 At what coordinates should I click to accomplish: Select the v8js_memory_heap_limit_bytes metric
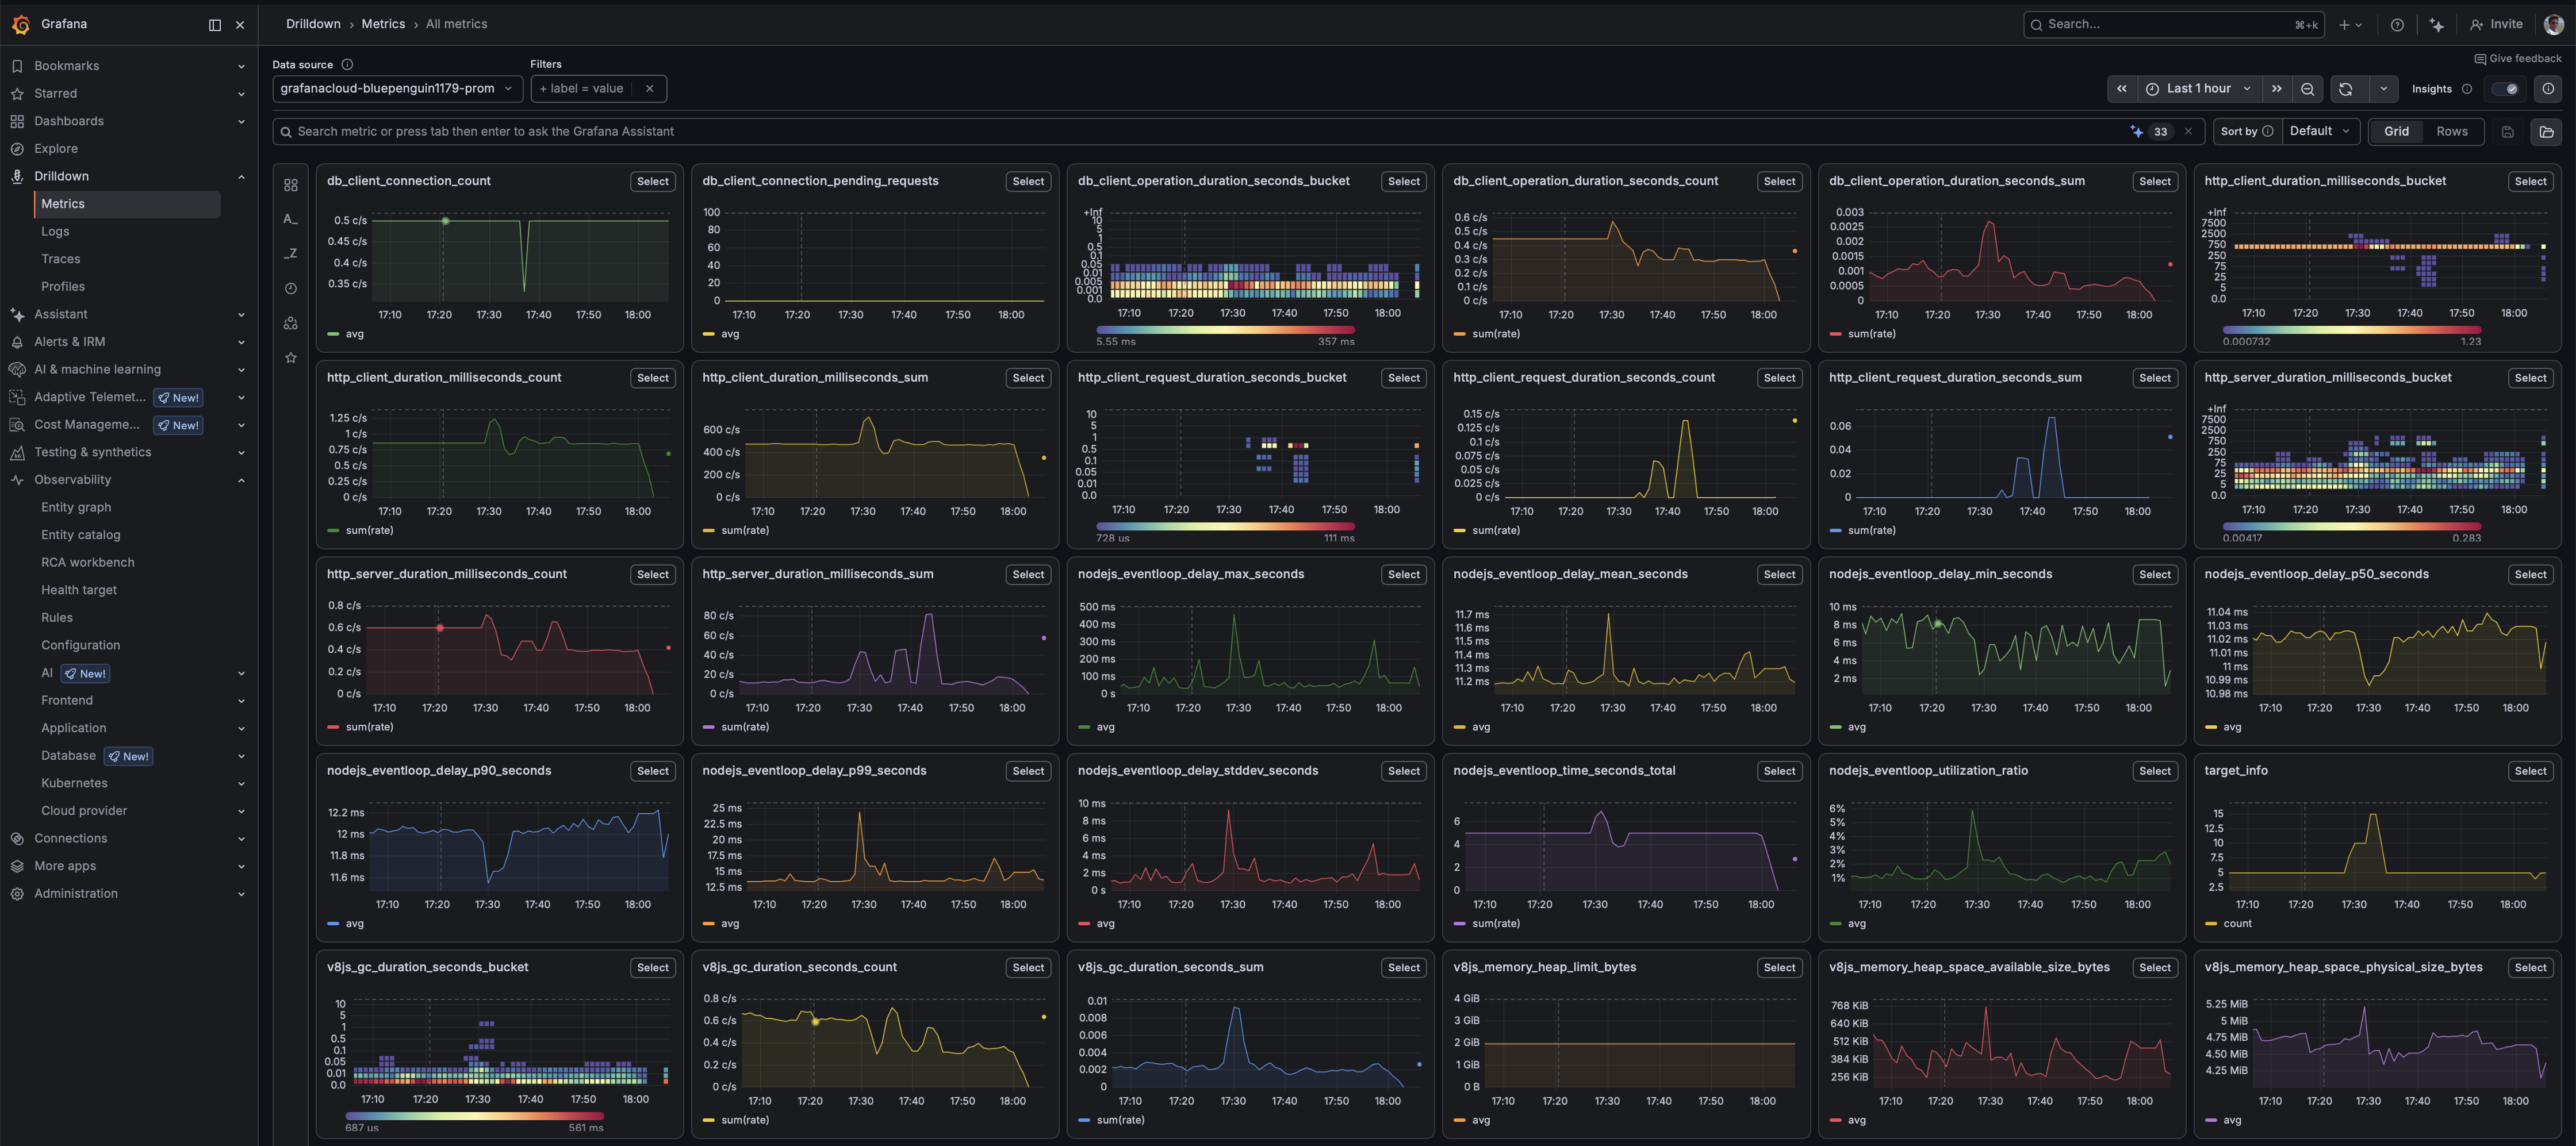1779,968
